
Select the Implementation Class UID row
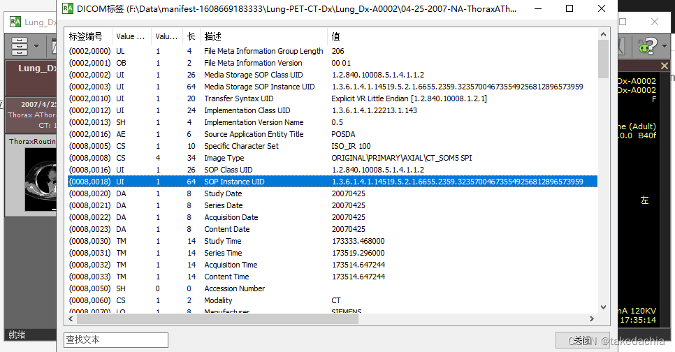(333, 110)
